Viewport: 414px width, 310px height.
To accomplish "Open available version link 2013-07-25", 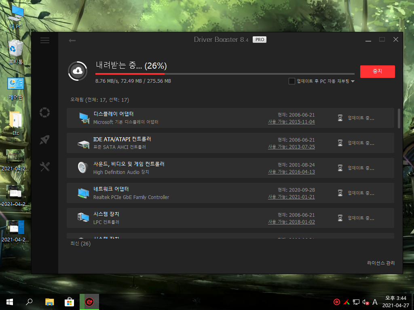I will pyautogui.click(x=291, y=147).
